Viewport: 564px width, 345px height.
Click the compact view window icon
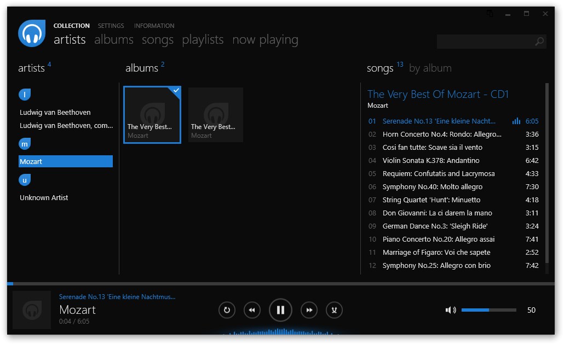(490, 14)
